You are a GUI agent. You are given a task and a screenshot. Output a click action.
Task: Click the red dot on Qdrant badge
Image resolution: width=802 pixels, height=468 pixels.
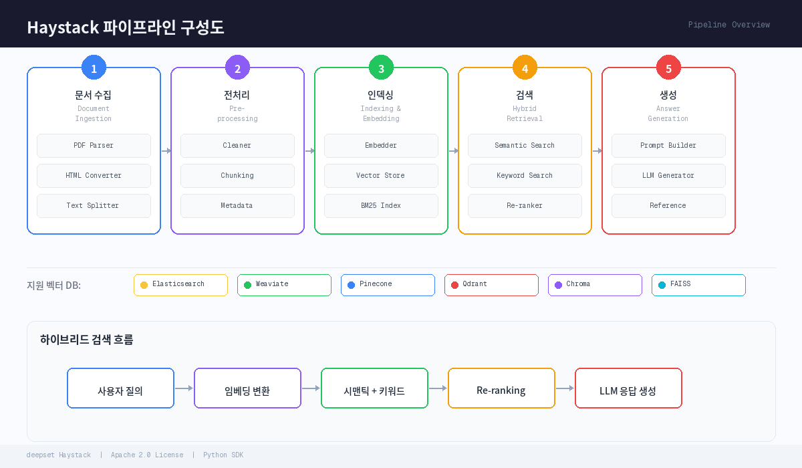(x=454, y=285)
